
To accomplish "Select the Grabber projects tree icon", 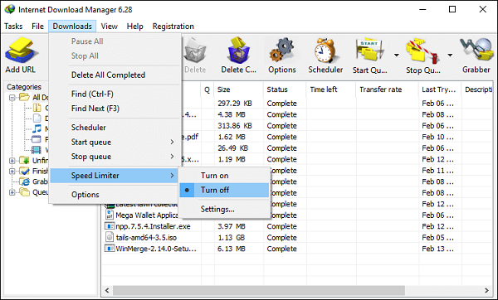I will tap(24, 181).
